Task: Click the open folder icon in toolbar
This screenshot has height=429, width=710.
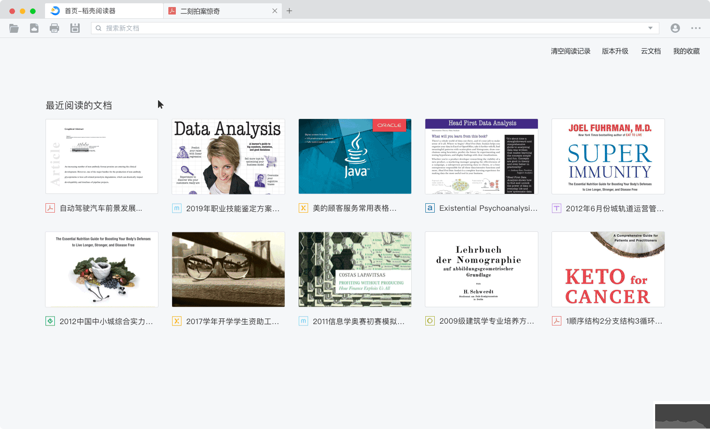Action: (14, 28)
